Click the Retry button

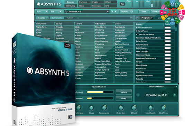124,98
